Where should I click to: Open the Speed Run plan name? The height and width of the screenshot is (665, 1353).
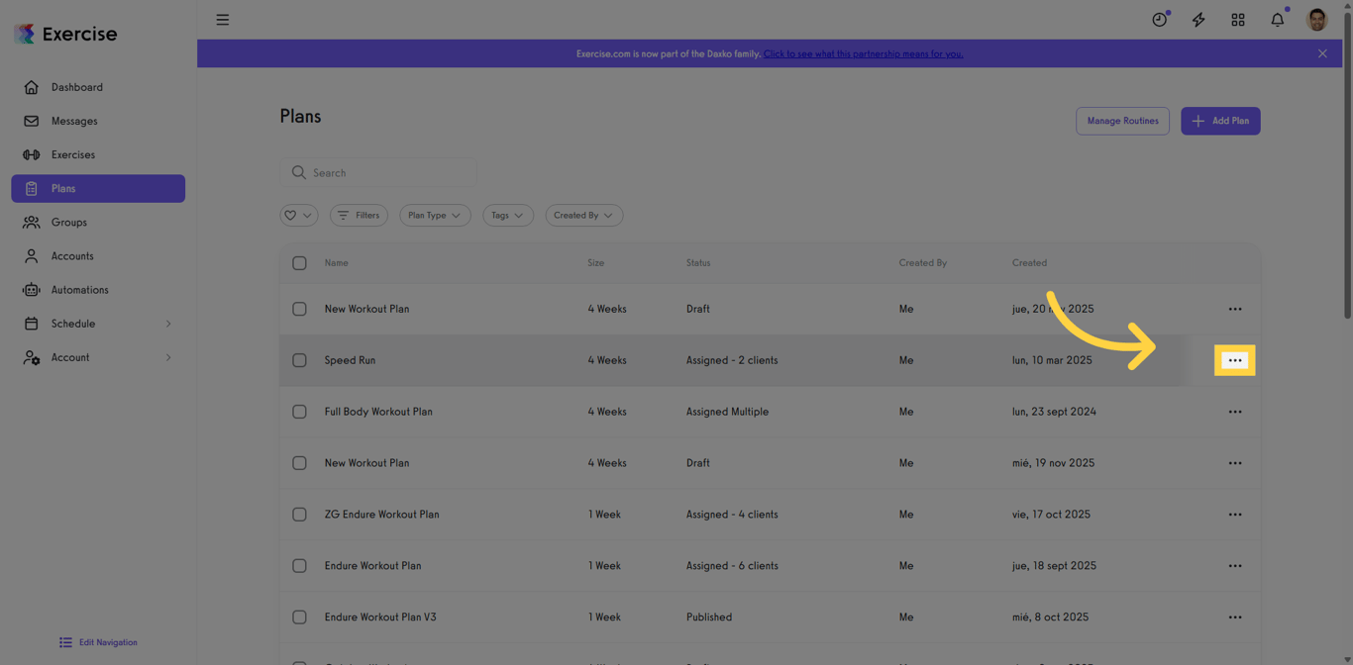point(350,360)
